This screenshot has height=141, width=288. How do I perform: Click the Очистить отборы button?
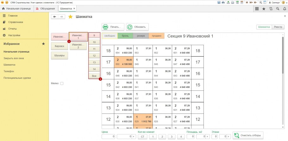[x=248, y=136]
